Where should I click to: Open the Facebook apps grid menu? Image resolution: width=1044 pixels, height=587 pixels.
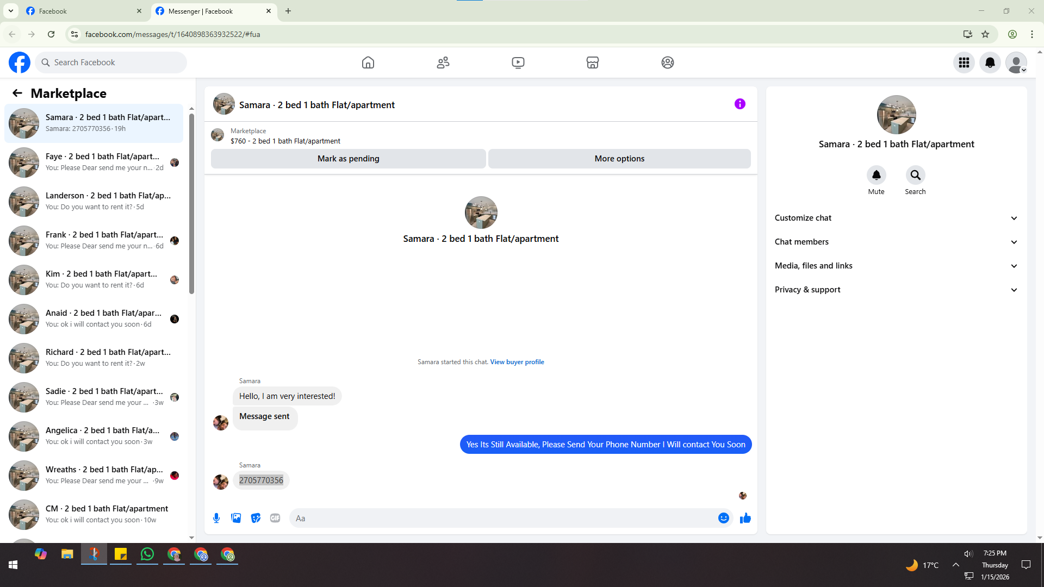964,63
